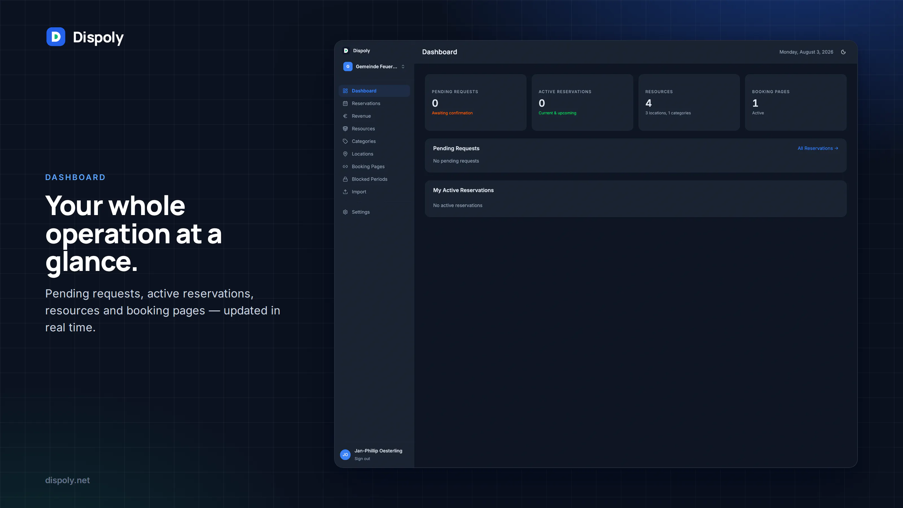Click the Reservations calendar icon
903x508 pixels.
[345, 103]
